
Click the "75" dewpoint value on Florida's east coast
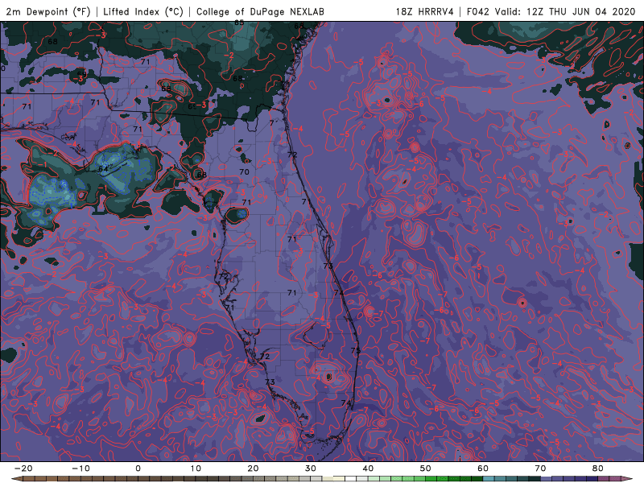point(356,350)
